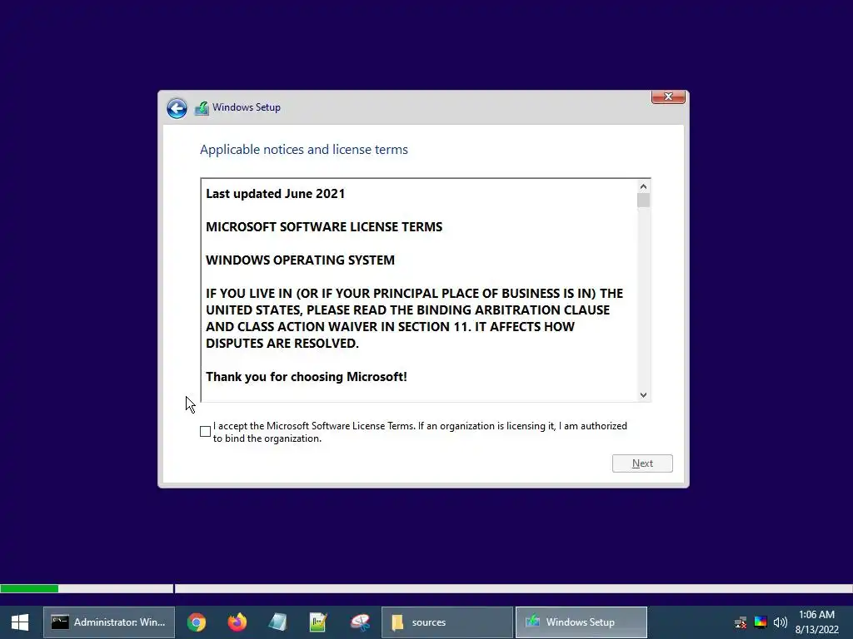853x639 pixels.
Task: Click the volume speaker tray icon
Action: point(781,622)
